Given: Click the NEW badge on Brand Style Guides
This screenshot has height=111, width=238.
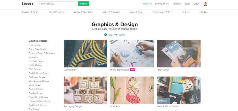Looking at the screenshot, I should (133, 70).
